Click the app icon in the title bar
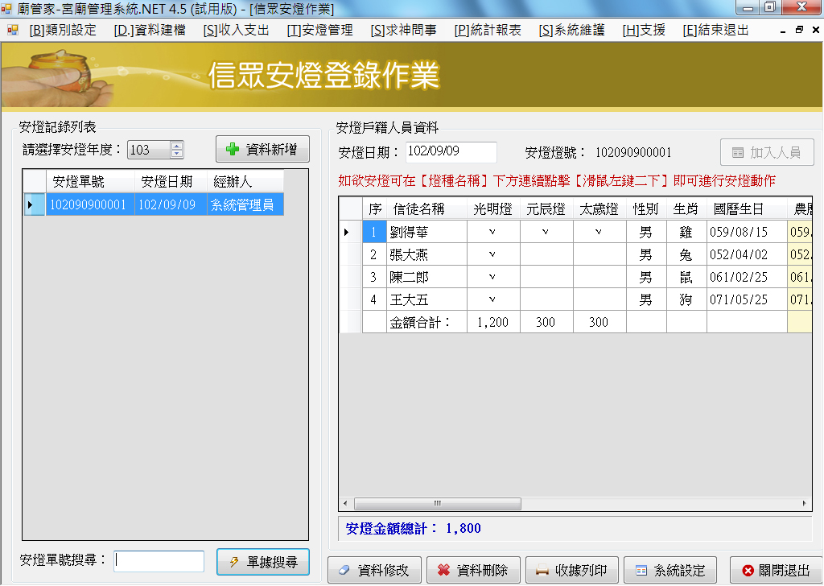Screen dimensions: 824x586 [x=6, y=8]
